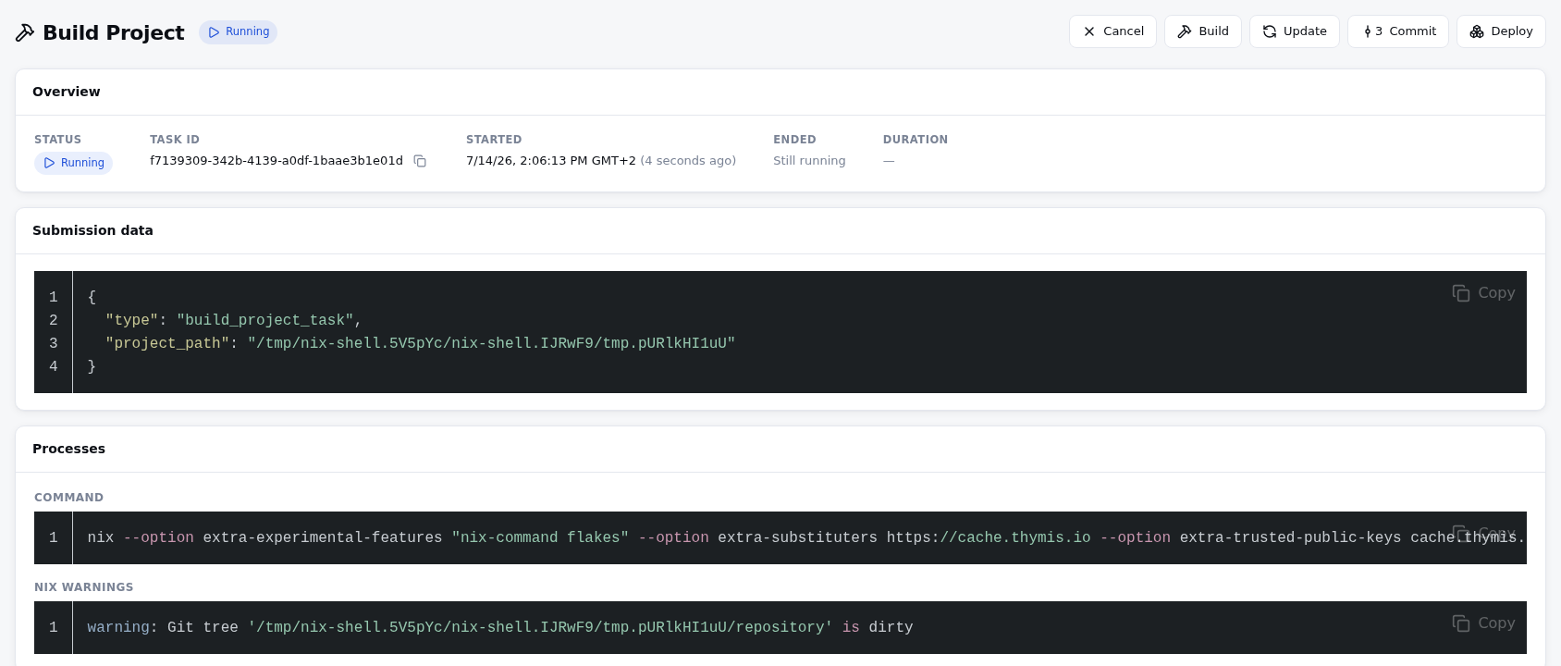Click the Still running ended value
Viewport: 1561px width, 666px height.
(809, 161)
